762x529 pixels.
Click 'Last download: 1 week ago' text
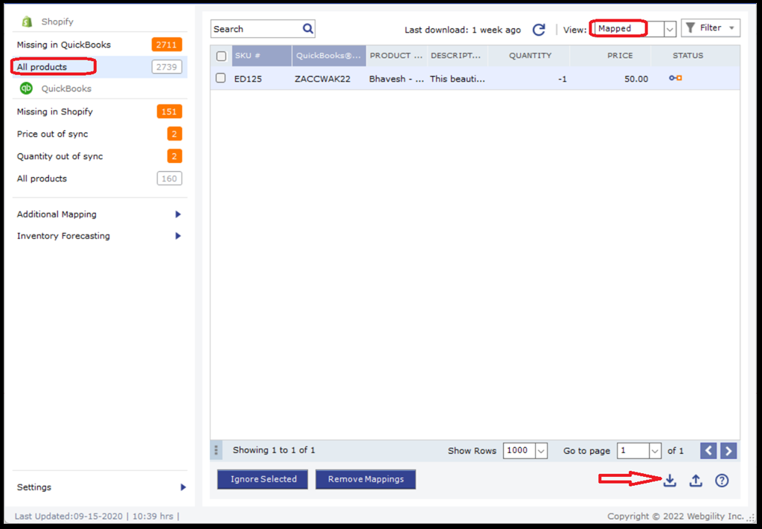[x=463, y=30]
